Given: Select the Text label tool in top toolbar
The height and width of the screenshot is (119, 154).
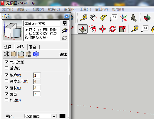Looking at the screenshot, I should tap(114, 18).
